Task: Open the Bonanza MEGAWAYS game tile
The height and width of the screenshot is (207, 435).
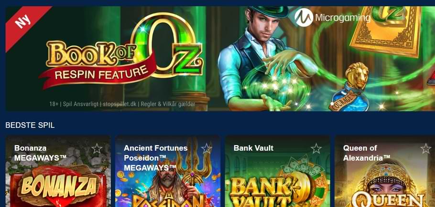Action: coord(58,171)
